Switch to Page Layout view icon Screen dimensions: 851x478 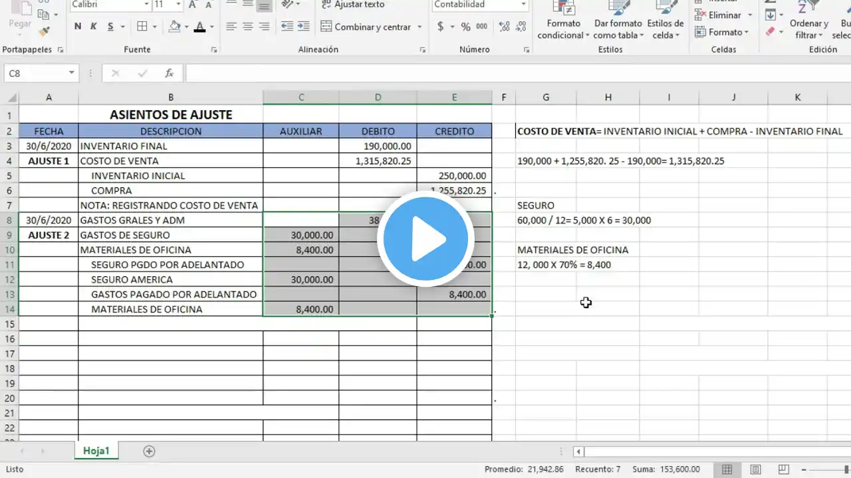click(x=755, y=469)
